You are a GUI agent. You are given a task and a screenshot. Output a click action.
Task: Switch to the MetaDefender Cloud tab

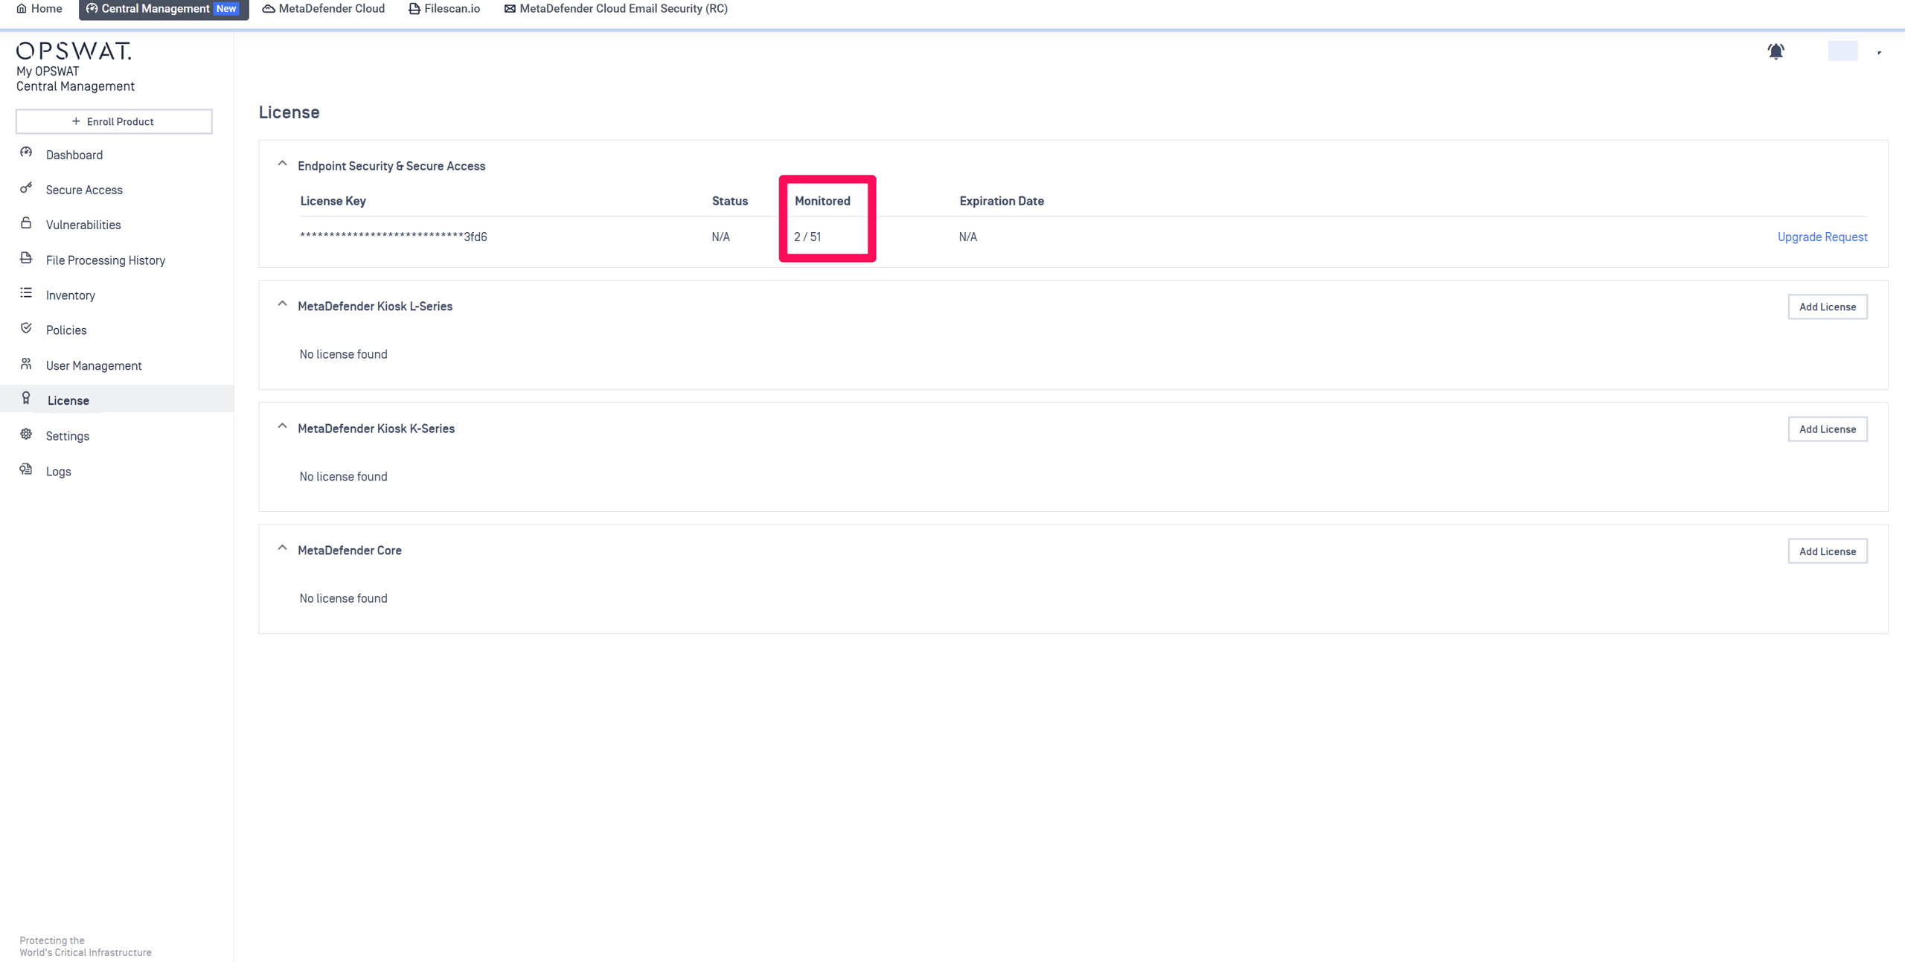tap(324, 9)
